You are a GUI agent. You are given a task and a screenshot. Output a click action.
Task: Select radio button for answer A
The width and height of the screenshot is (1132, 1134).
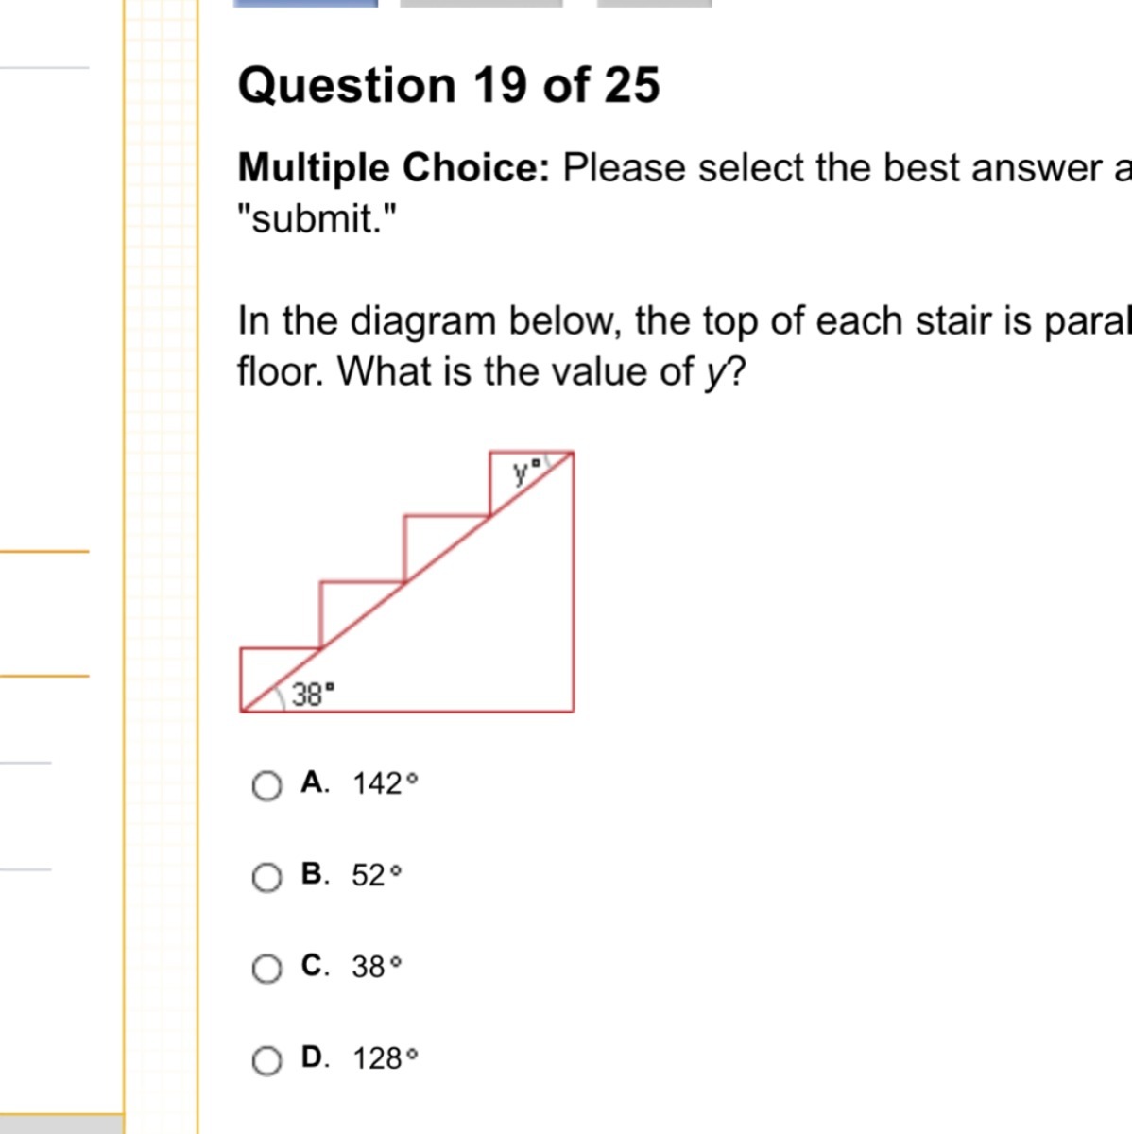(266, 785)
